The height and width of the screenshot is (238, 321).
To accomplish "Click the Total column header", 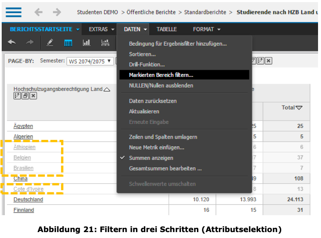I will 288,108.
